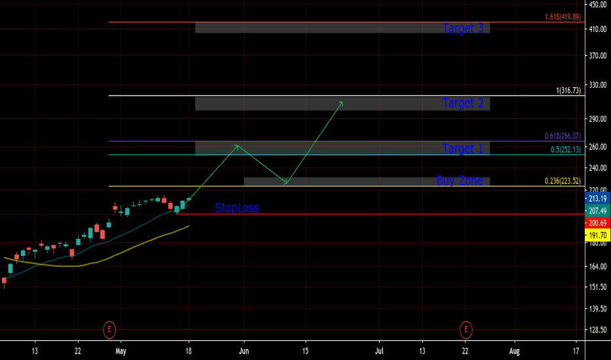
Task: Click the 260.00 price axis label
Action: coord(598,147)
